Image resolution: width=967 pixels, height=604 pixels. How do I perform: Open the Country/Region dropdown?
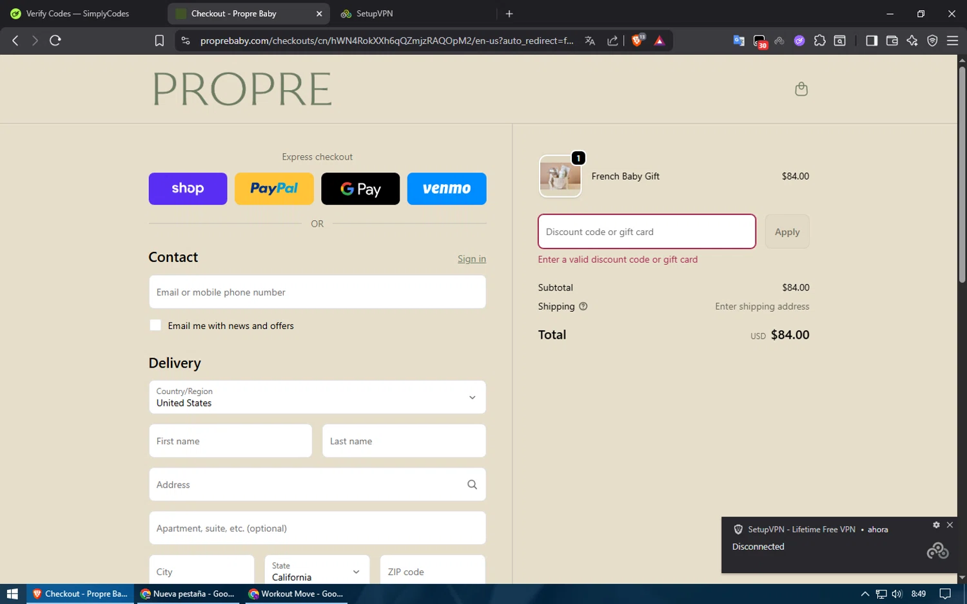point(317,397)
